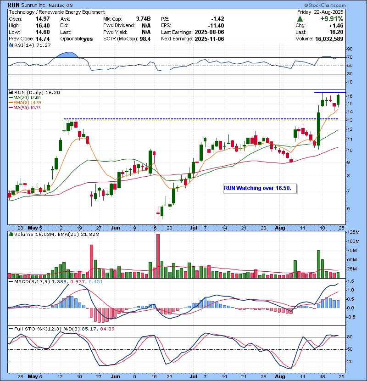367x381 pixels.
Task: Click the MA(50) 10.33 legend text
Action: click(x=27, y=107)
